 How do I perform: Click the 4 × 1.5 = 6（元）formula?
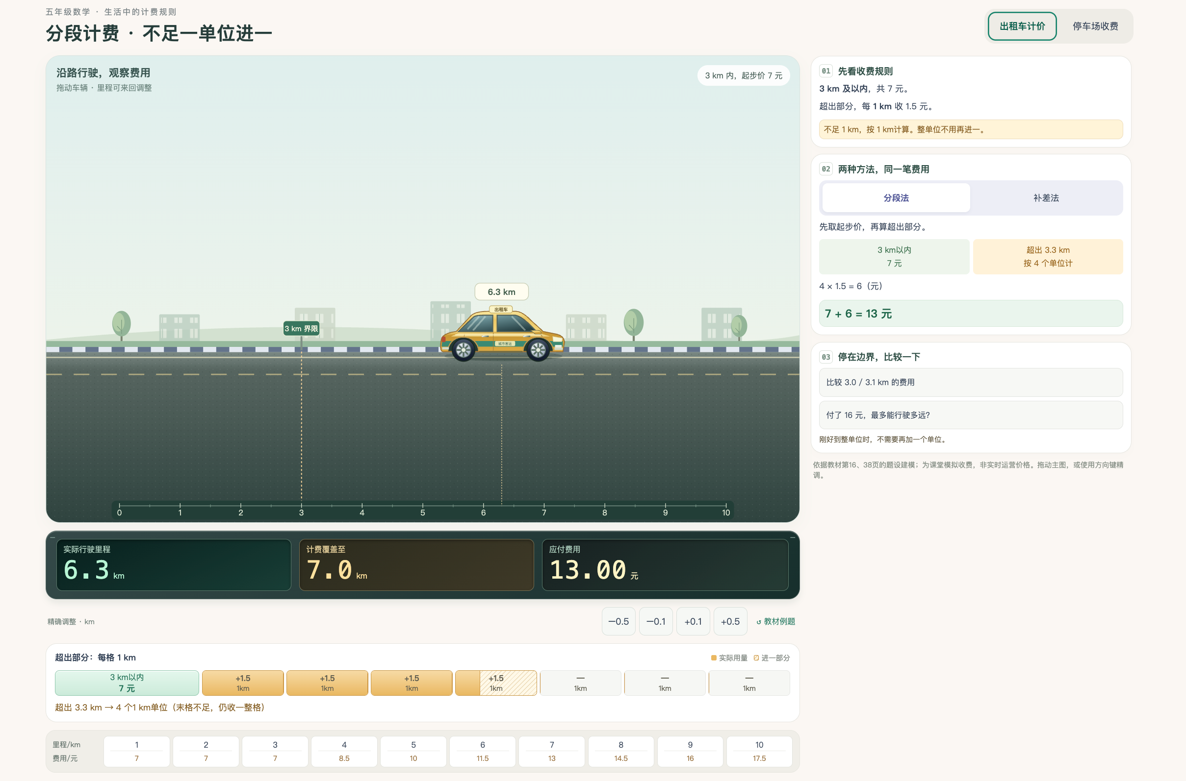[x=852, y=286]
